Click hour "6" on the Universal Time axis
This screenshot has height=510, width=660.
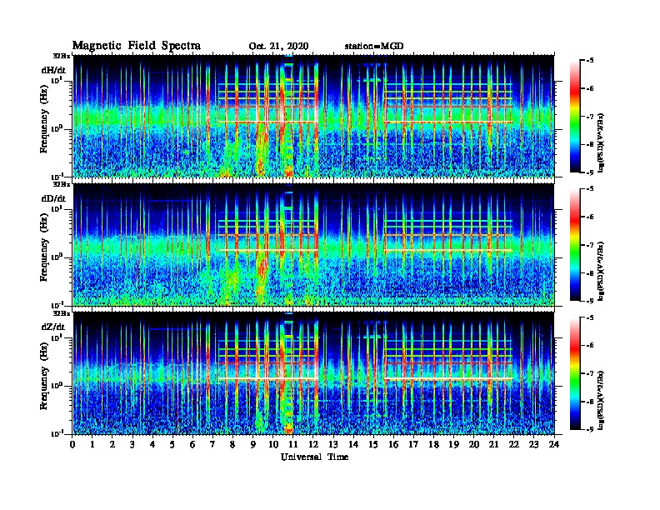pyautogui.click(x=192, y=444)
